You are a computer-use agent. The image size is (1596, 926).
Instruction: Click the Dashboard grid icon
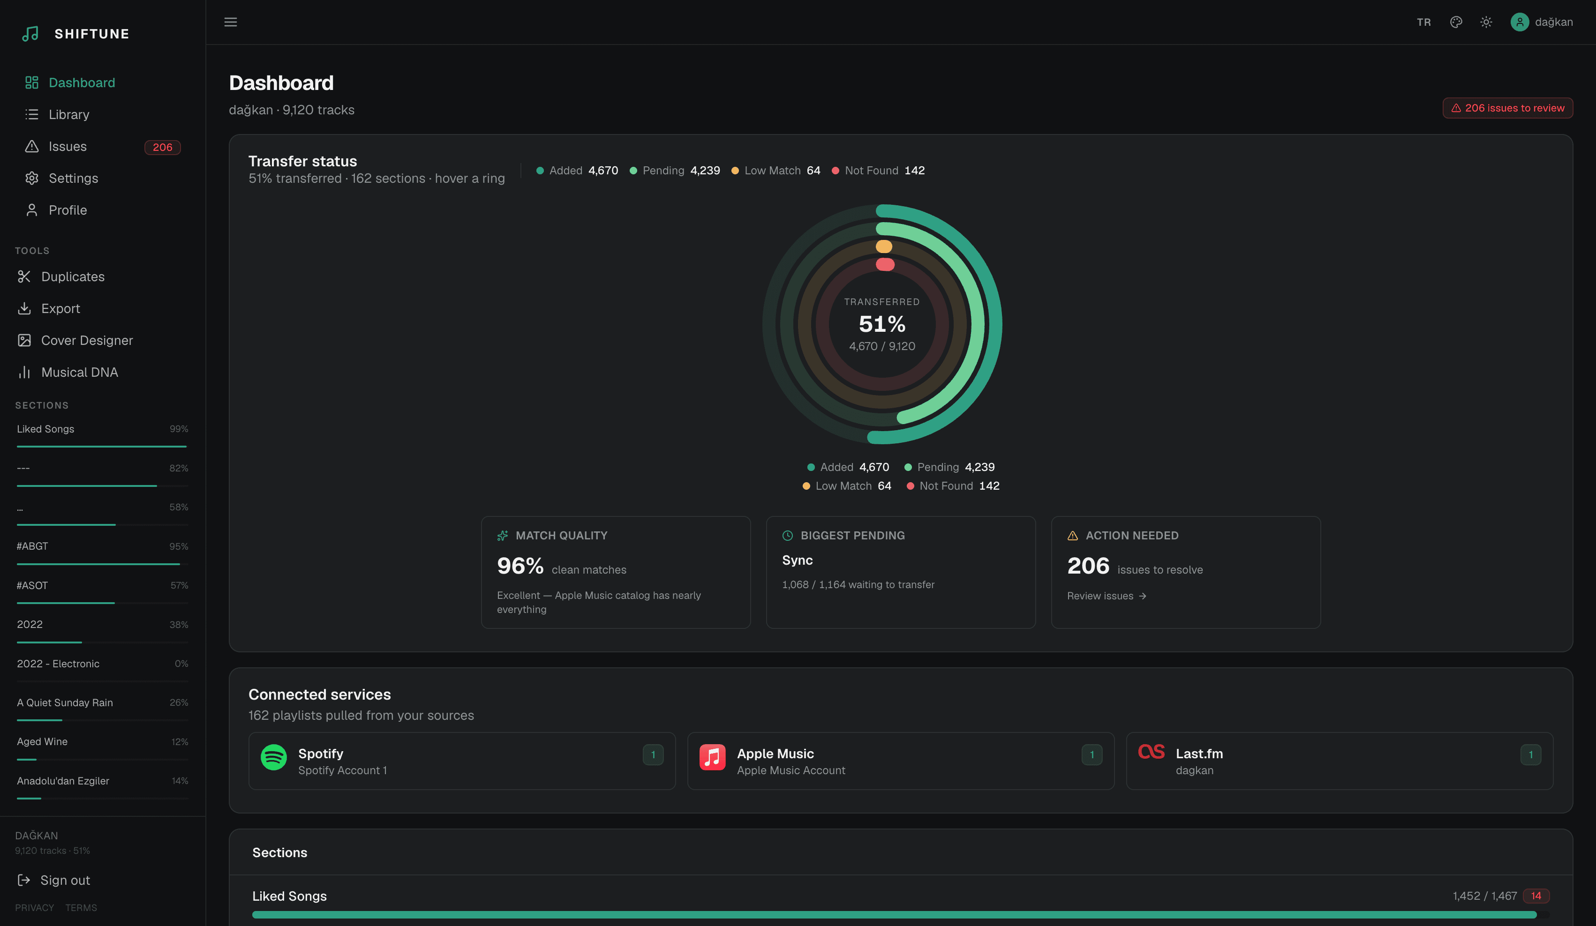coord(32,83)
